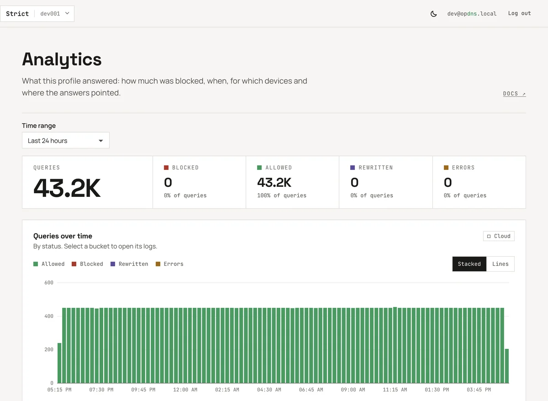The height and width of the screenshot is (401, 548).
Task: Click the purple Rewritten stat card swatch
Action: [x=353, y=168]
